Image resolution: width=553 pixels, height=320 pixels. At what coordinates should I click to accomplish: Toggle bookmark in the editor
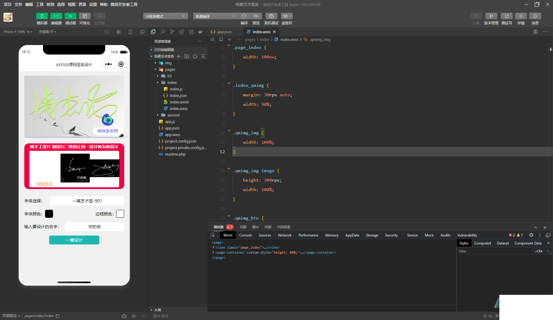click(x=221, y=39)
